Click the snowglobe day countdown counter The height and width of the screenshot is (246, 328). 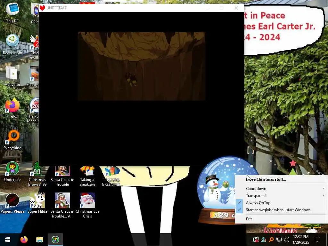(222, 215)
